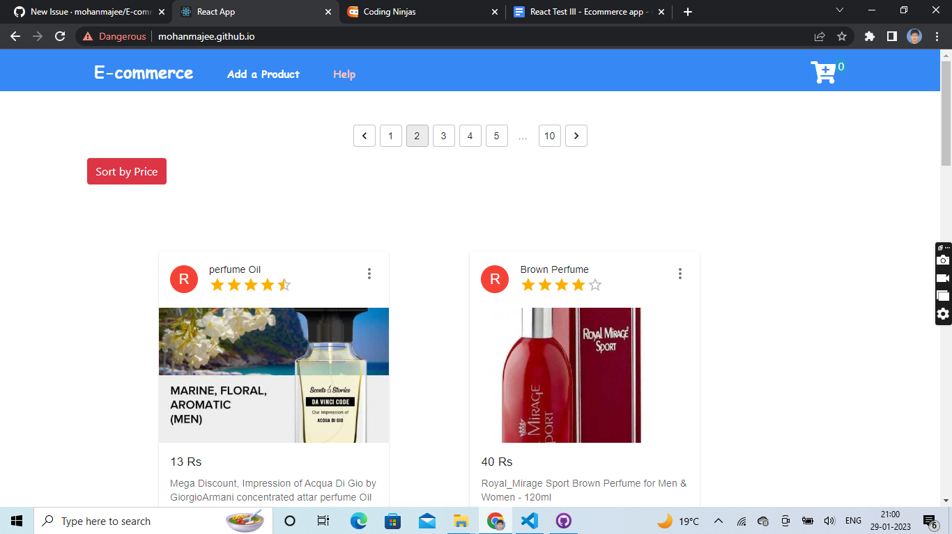Click the share page icon in address bar
Viewport: 952px width, 534px height.
click(820, 36)
